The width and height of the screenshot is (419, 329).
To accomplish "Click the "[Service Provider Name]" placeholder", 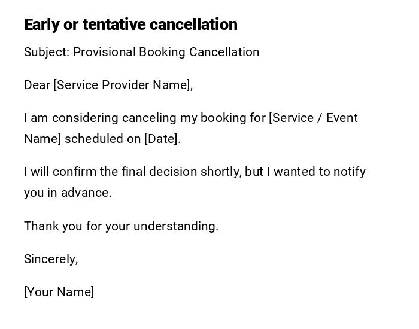I will (x=123, y=85).
